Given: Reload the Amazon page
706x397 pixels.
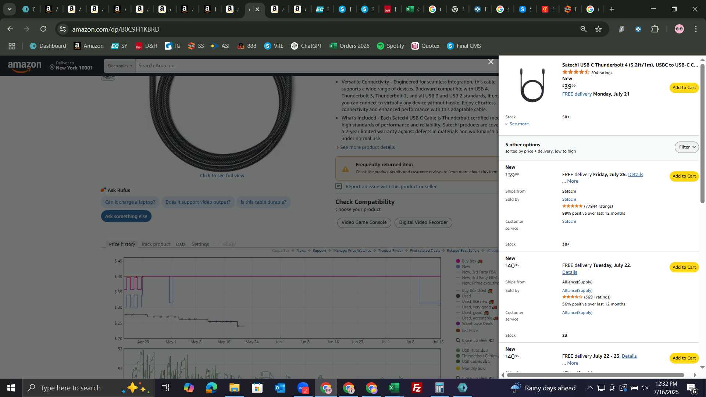Looking at the screenshot, I should [43, 29].
